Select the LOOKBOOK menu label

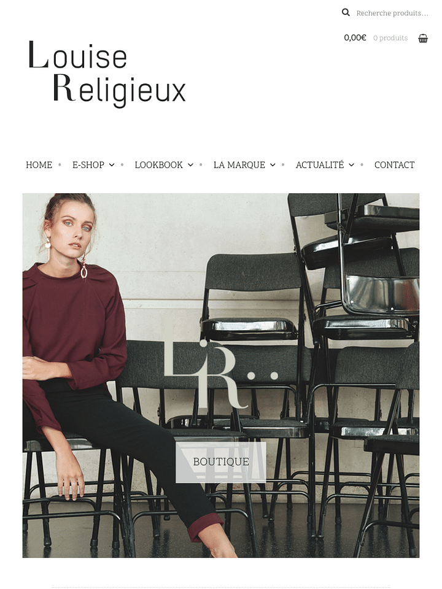tap(158, 165)
